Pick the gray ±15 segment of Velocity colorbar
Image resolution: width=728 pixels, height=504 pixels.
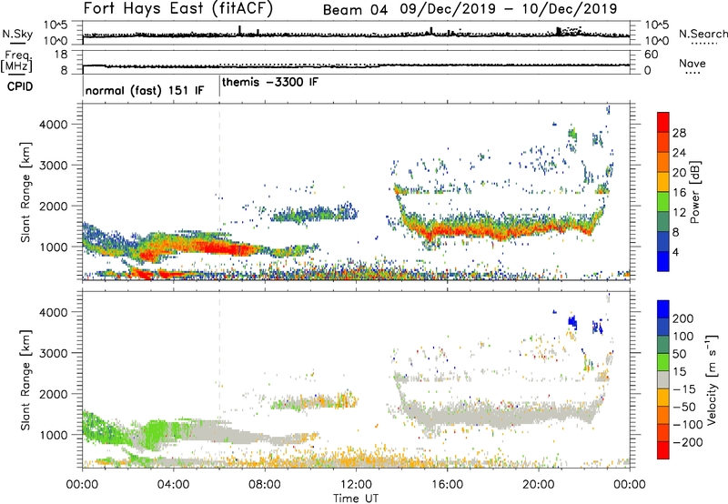663,379
